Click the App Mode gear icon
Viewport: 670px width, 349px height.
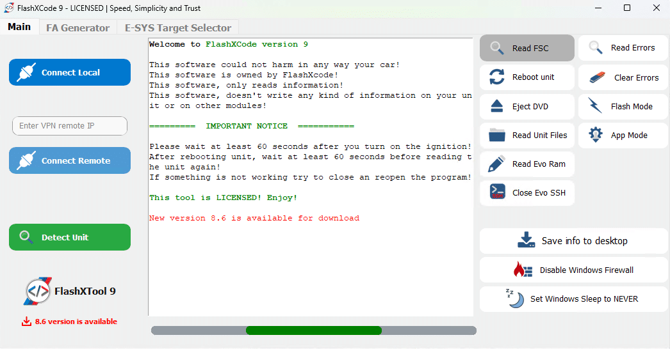click(596, 135)
